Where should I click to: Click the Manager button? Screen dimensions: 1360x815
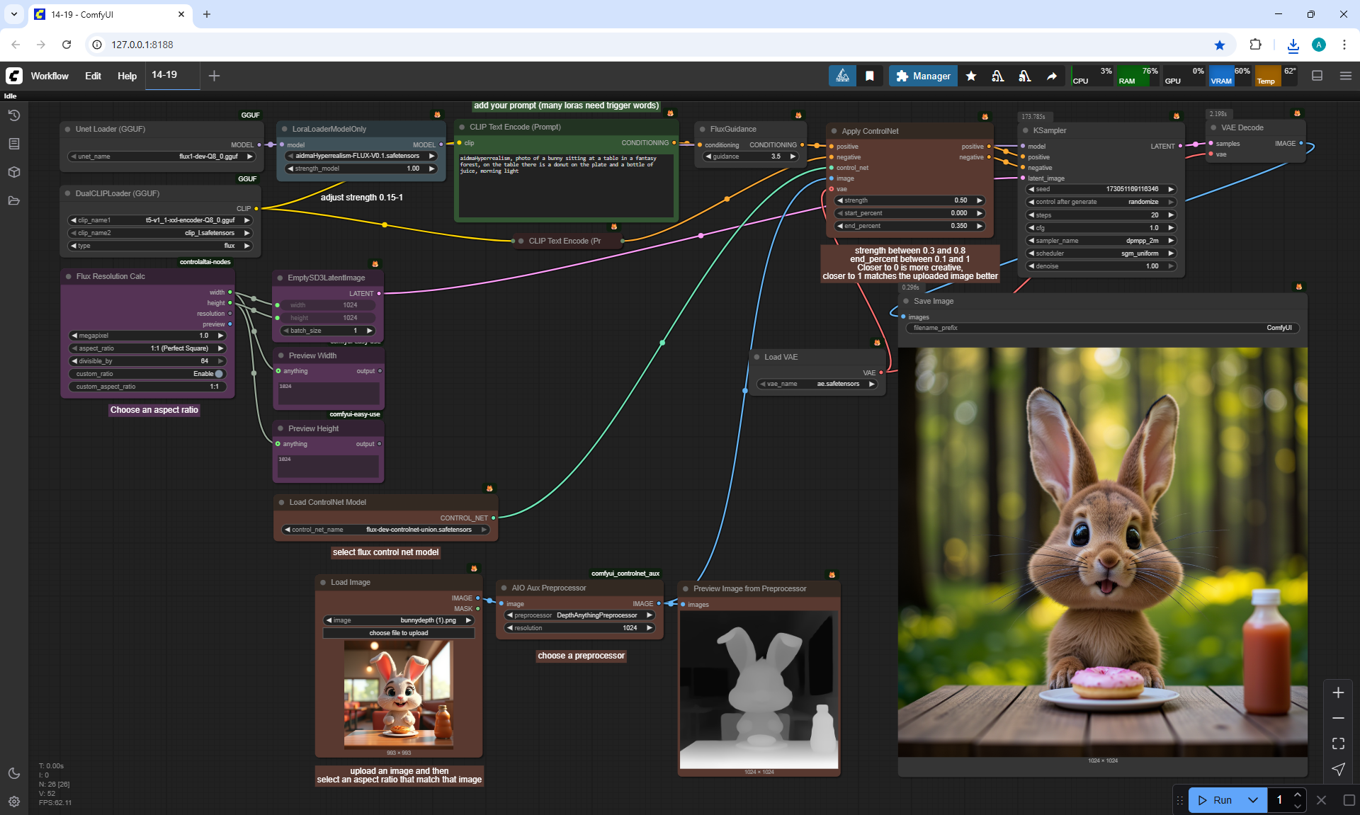point(923,76)
